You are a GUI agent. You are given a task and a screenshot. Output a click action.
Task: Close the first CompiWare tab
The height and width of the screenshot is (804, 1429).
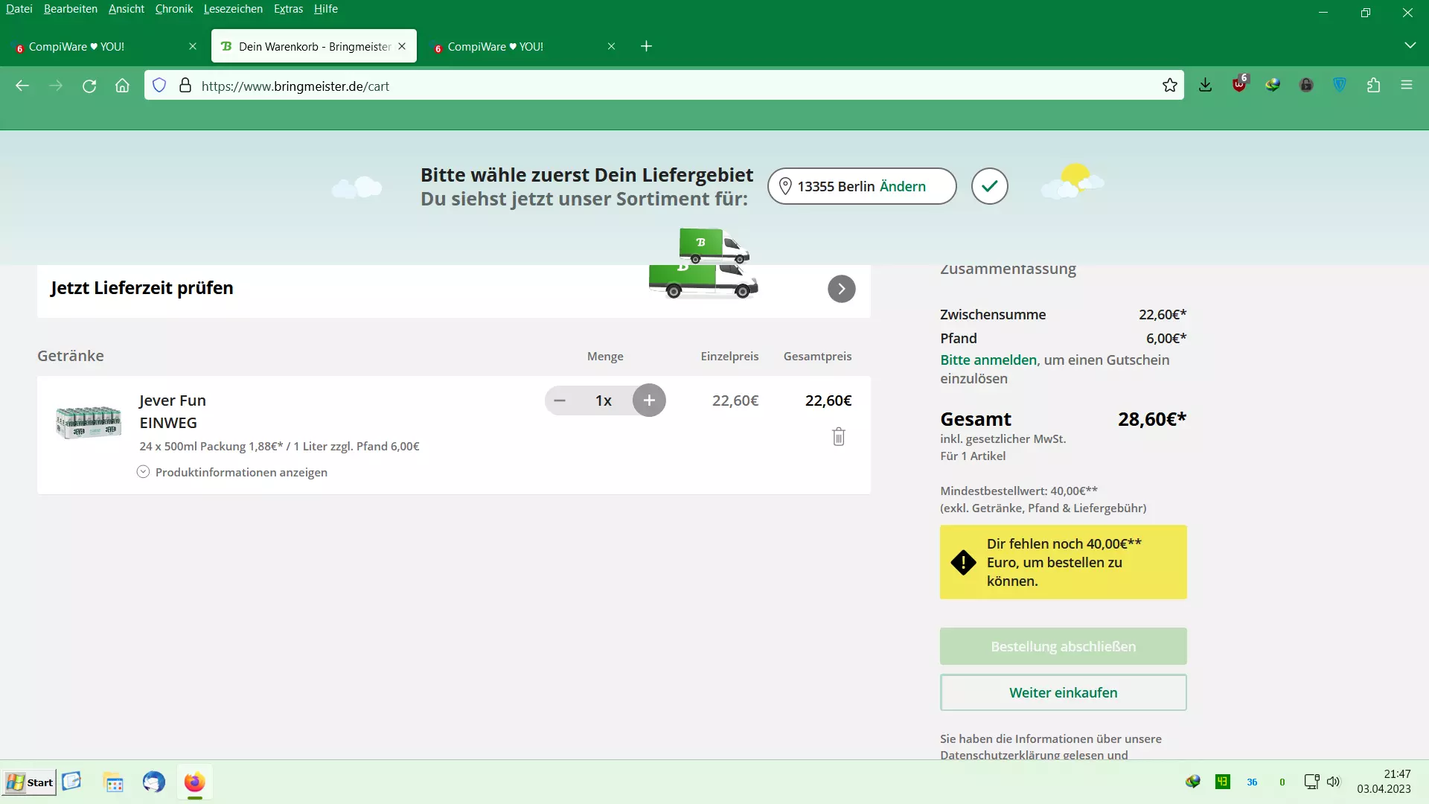point(193,46)
